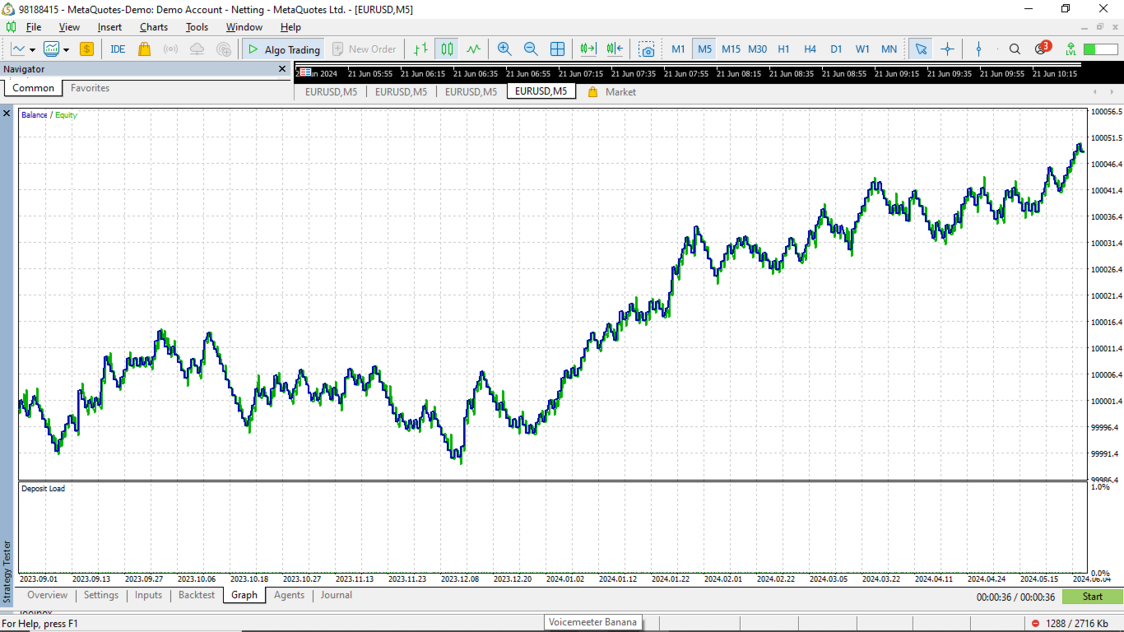Close the Navigator panel
1124x632 pixels.
pyautogui.click(x=282, y=69)
